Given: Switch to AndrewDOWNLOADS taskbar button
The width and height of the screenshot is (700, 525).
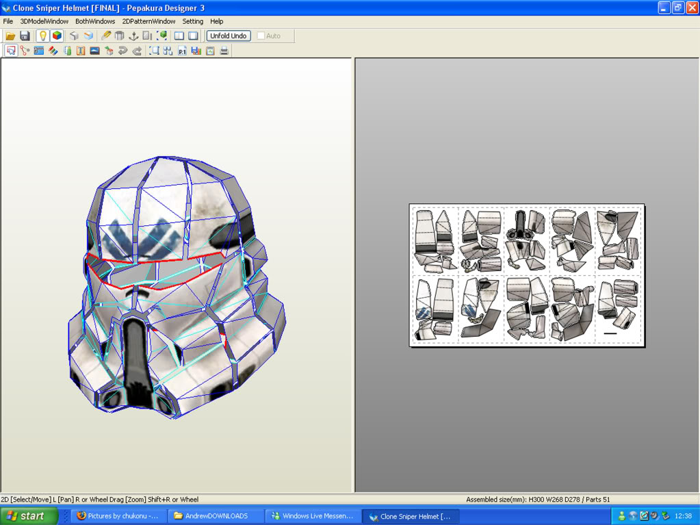Looking at the screenshot, I should pos(216,515).
